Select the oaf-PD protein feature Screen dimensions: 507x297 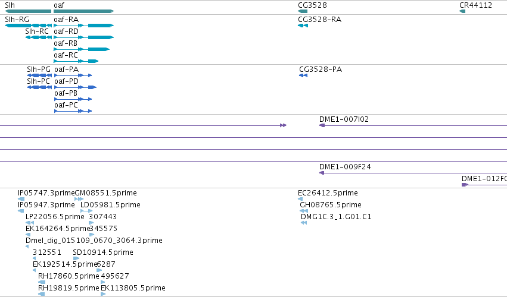click(75, 87)
